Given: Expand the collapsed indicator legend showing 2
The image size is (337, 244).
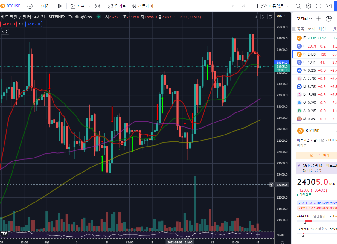Looking at the screenshot, I should pyautogui.click(x=5, y=32).
